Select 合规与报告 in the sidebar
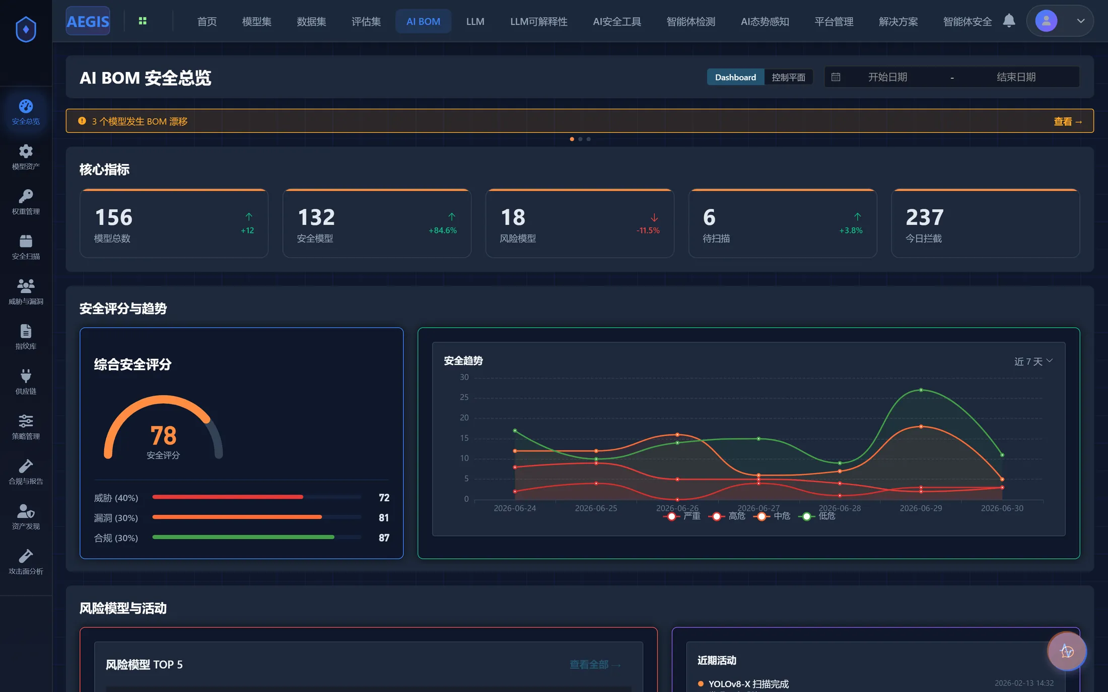 pyautogui.click(x=26, y=472)
